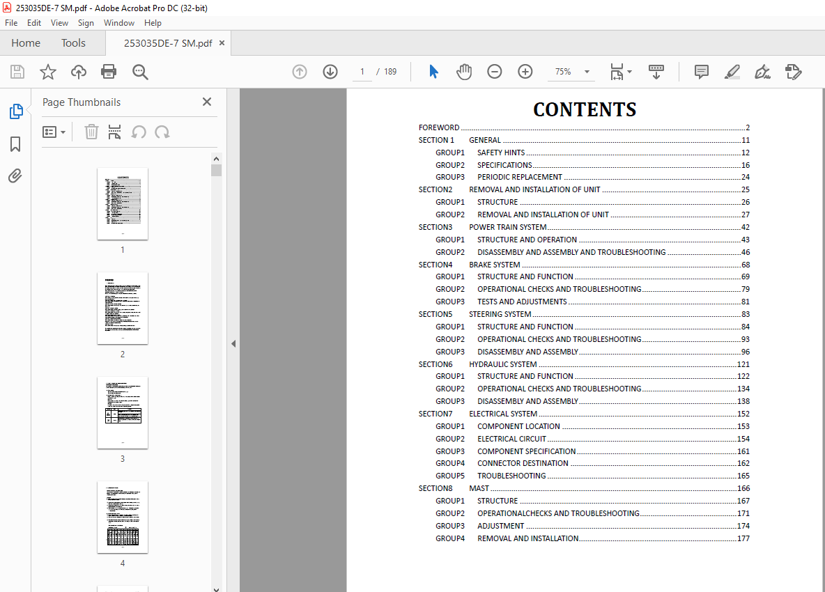Click SECTION5 STEERING SYSTEM entry
The width and height of the screenshot is (825, 592).
click(584, 314)
